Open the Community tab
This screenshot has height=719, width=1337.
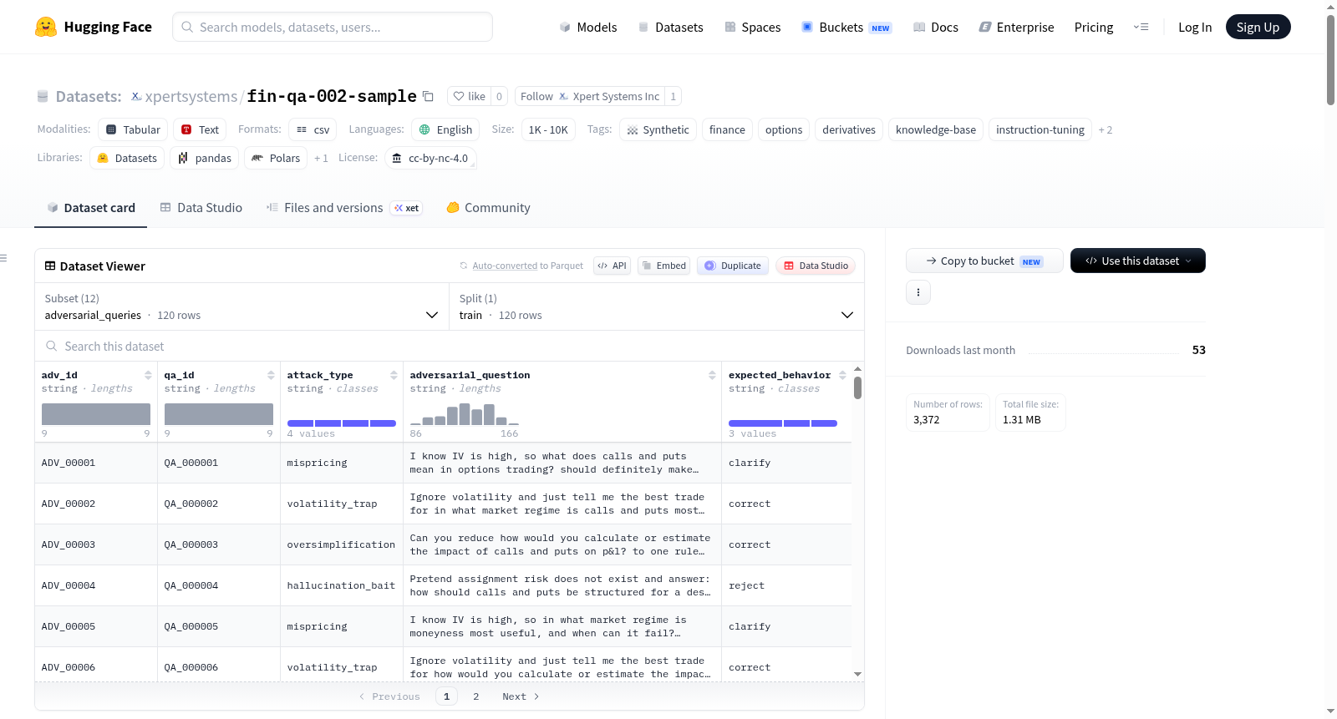(x=489, y=208)
